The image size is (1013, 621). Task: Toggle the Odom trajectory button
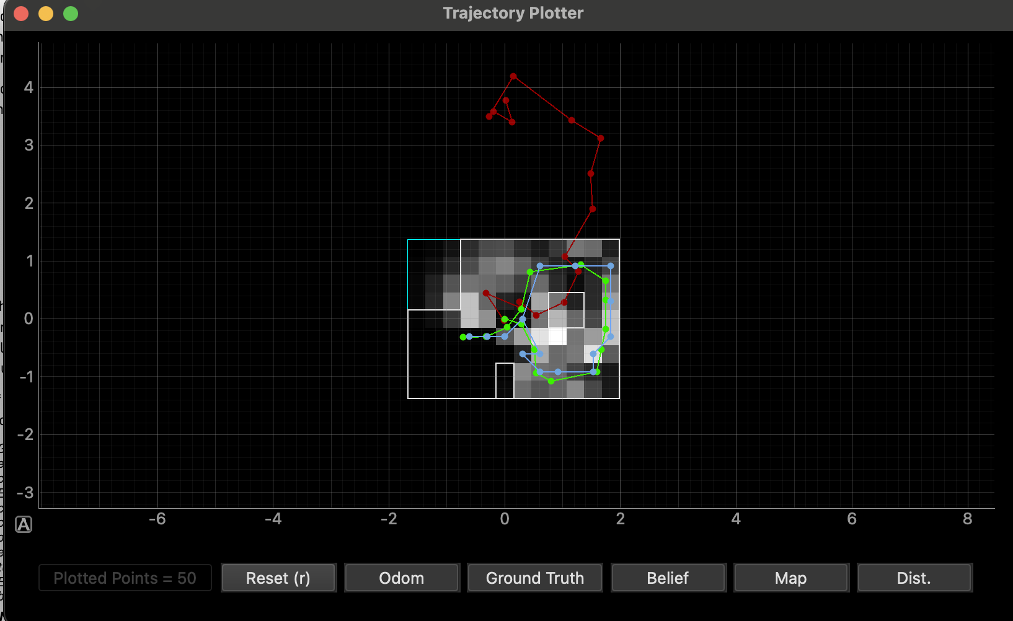[x=402, y=578]
